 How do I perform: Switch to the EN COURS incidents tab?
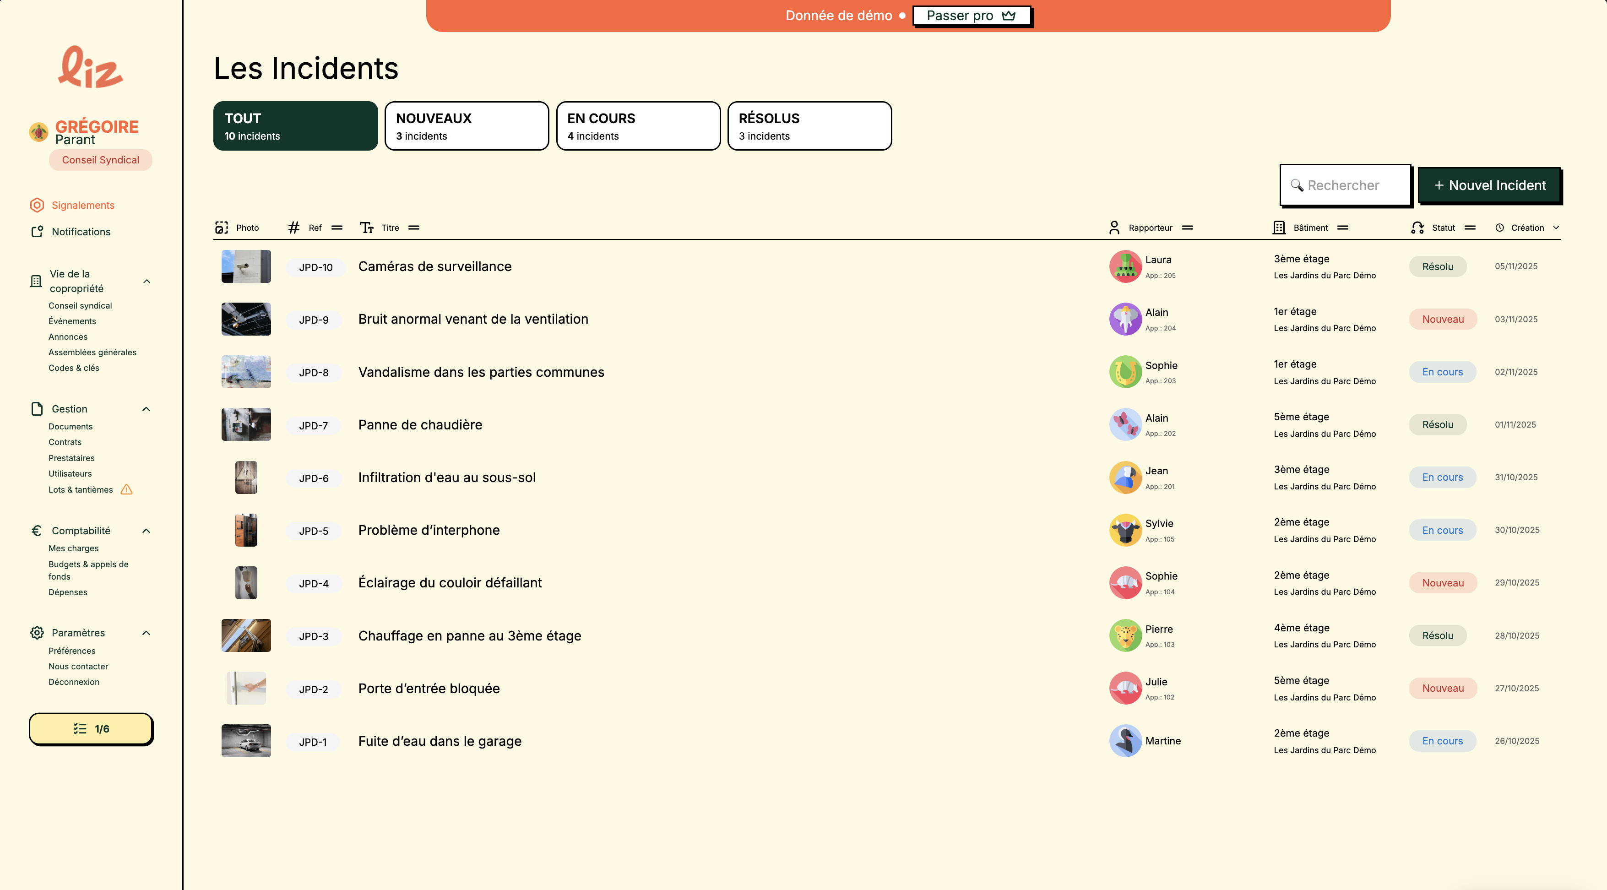[x=638, y=126]
